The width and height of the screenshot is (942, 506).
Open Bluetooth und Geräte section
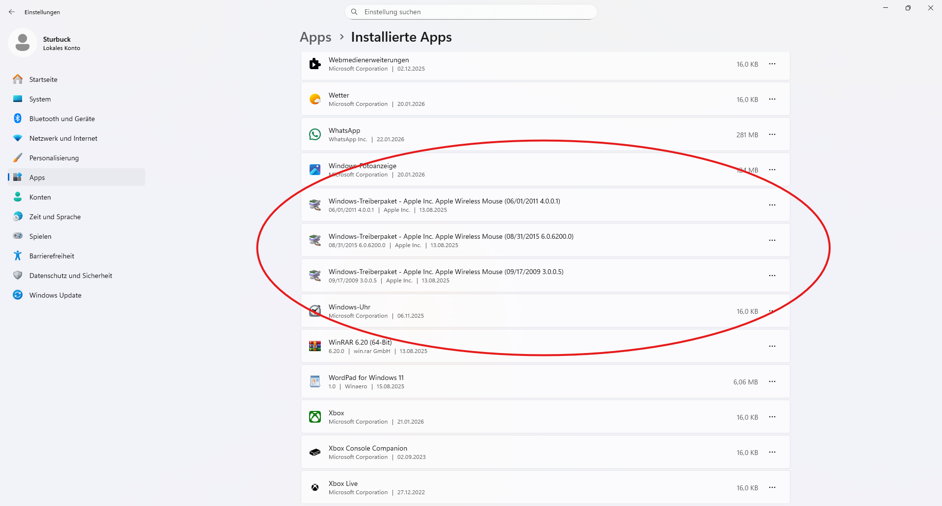click(62, 119)
